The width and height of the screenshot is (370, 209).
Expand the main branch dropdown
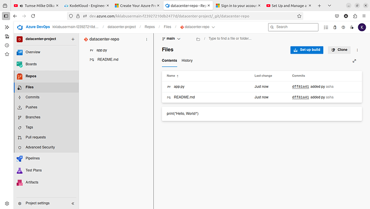[171, 39]
